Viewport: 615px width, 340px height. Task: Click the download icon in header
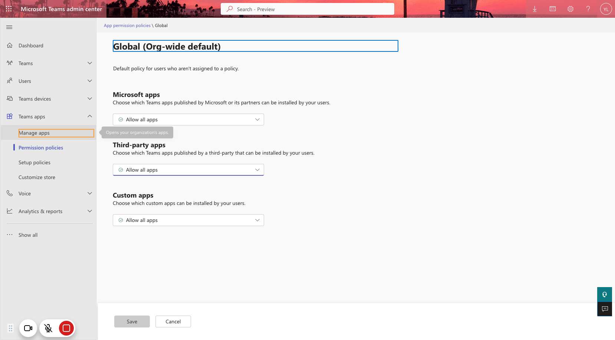point(535,9)
